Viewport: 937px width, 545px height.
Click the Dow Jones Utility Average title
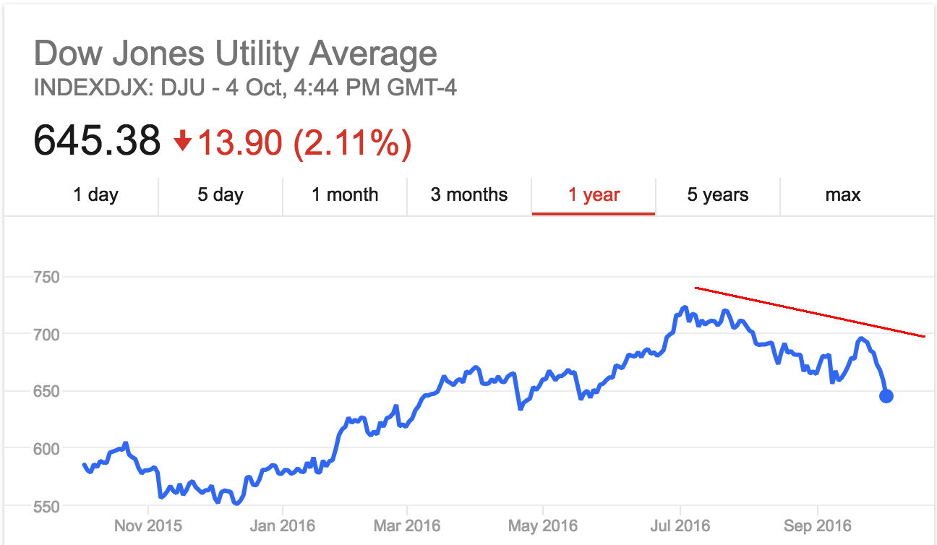pyautogui.click(x=236, y=54)
